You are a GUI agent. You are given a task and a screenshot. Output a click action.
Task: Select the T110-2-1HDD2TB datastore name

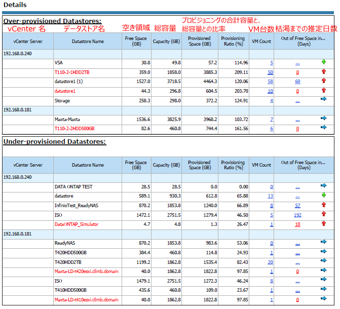click(72, 72)
